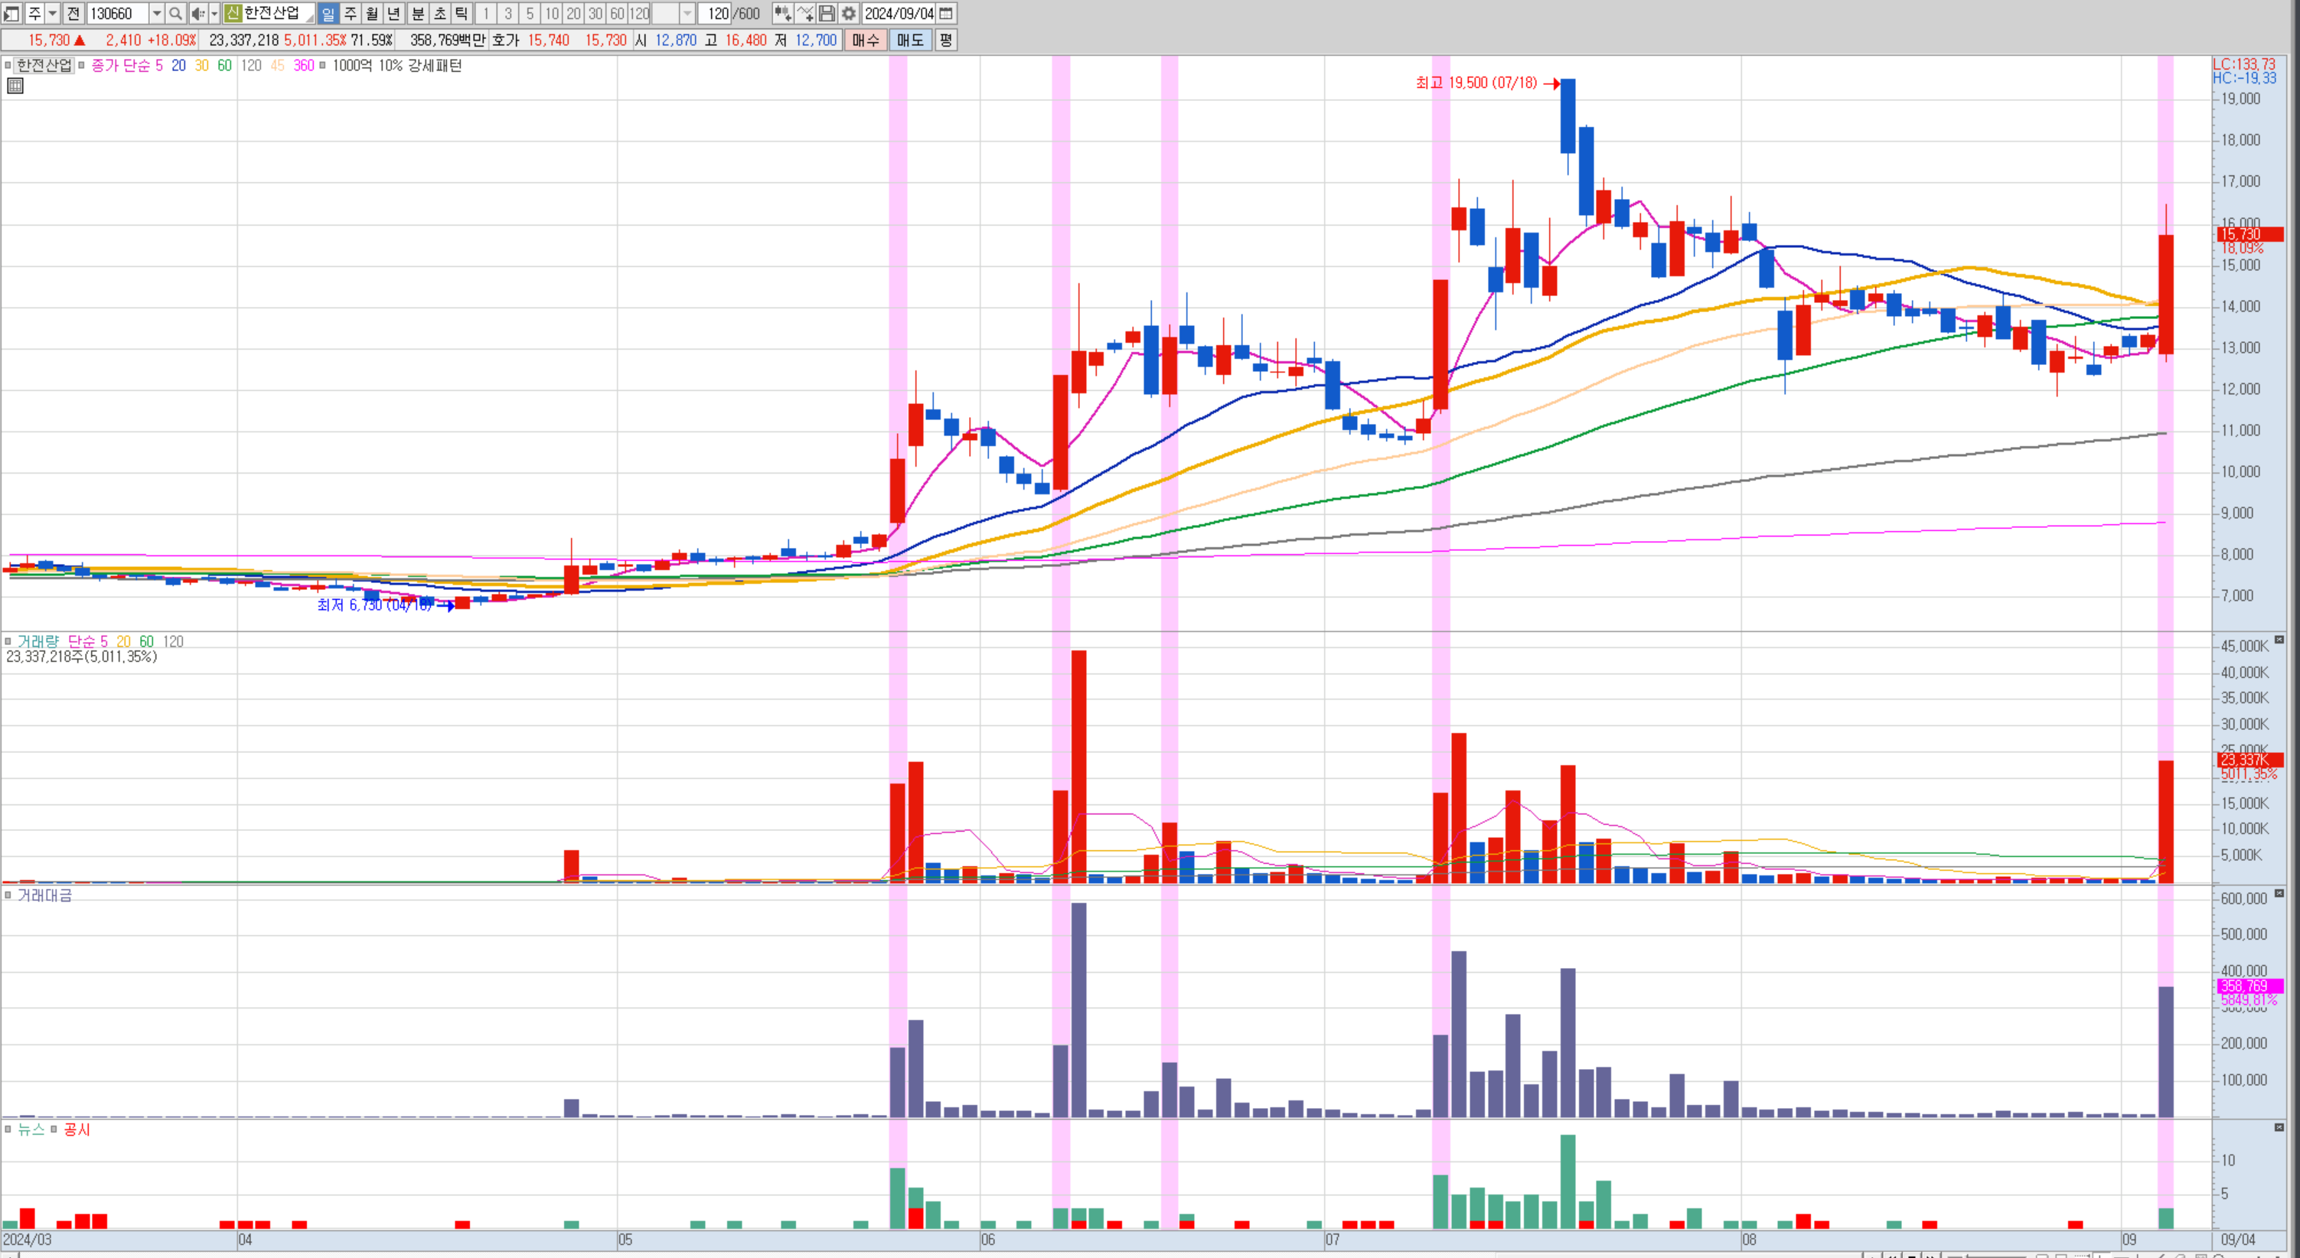
Task: Click the add line indicator icon
Action: (x=804, y=14)
